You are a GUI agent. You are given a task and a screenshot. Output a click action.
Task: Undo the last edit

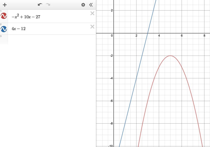click(40, 5)
